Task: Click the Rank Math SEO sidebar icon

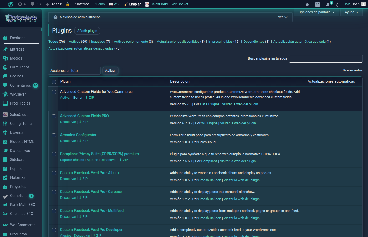Action: [5, 205]
